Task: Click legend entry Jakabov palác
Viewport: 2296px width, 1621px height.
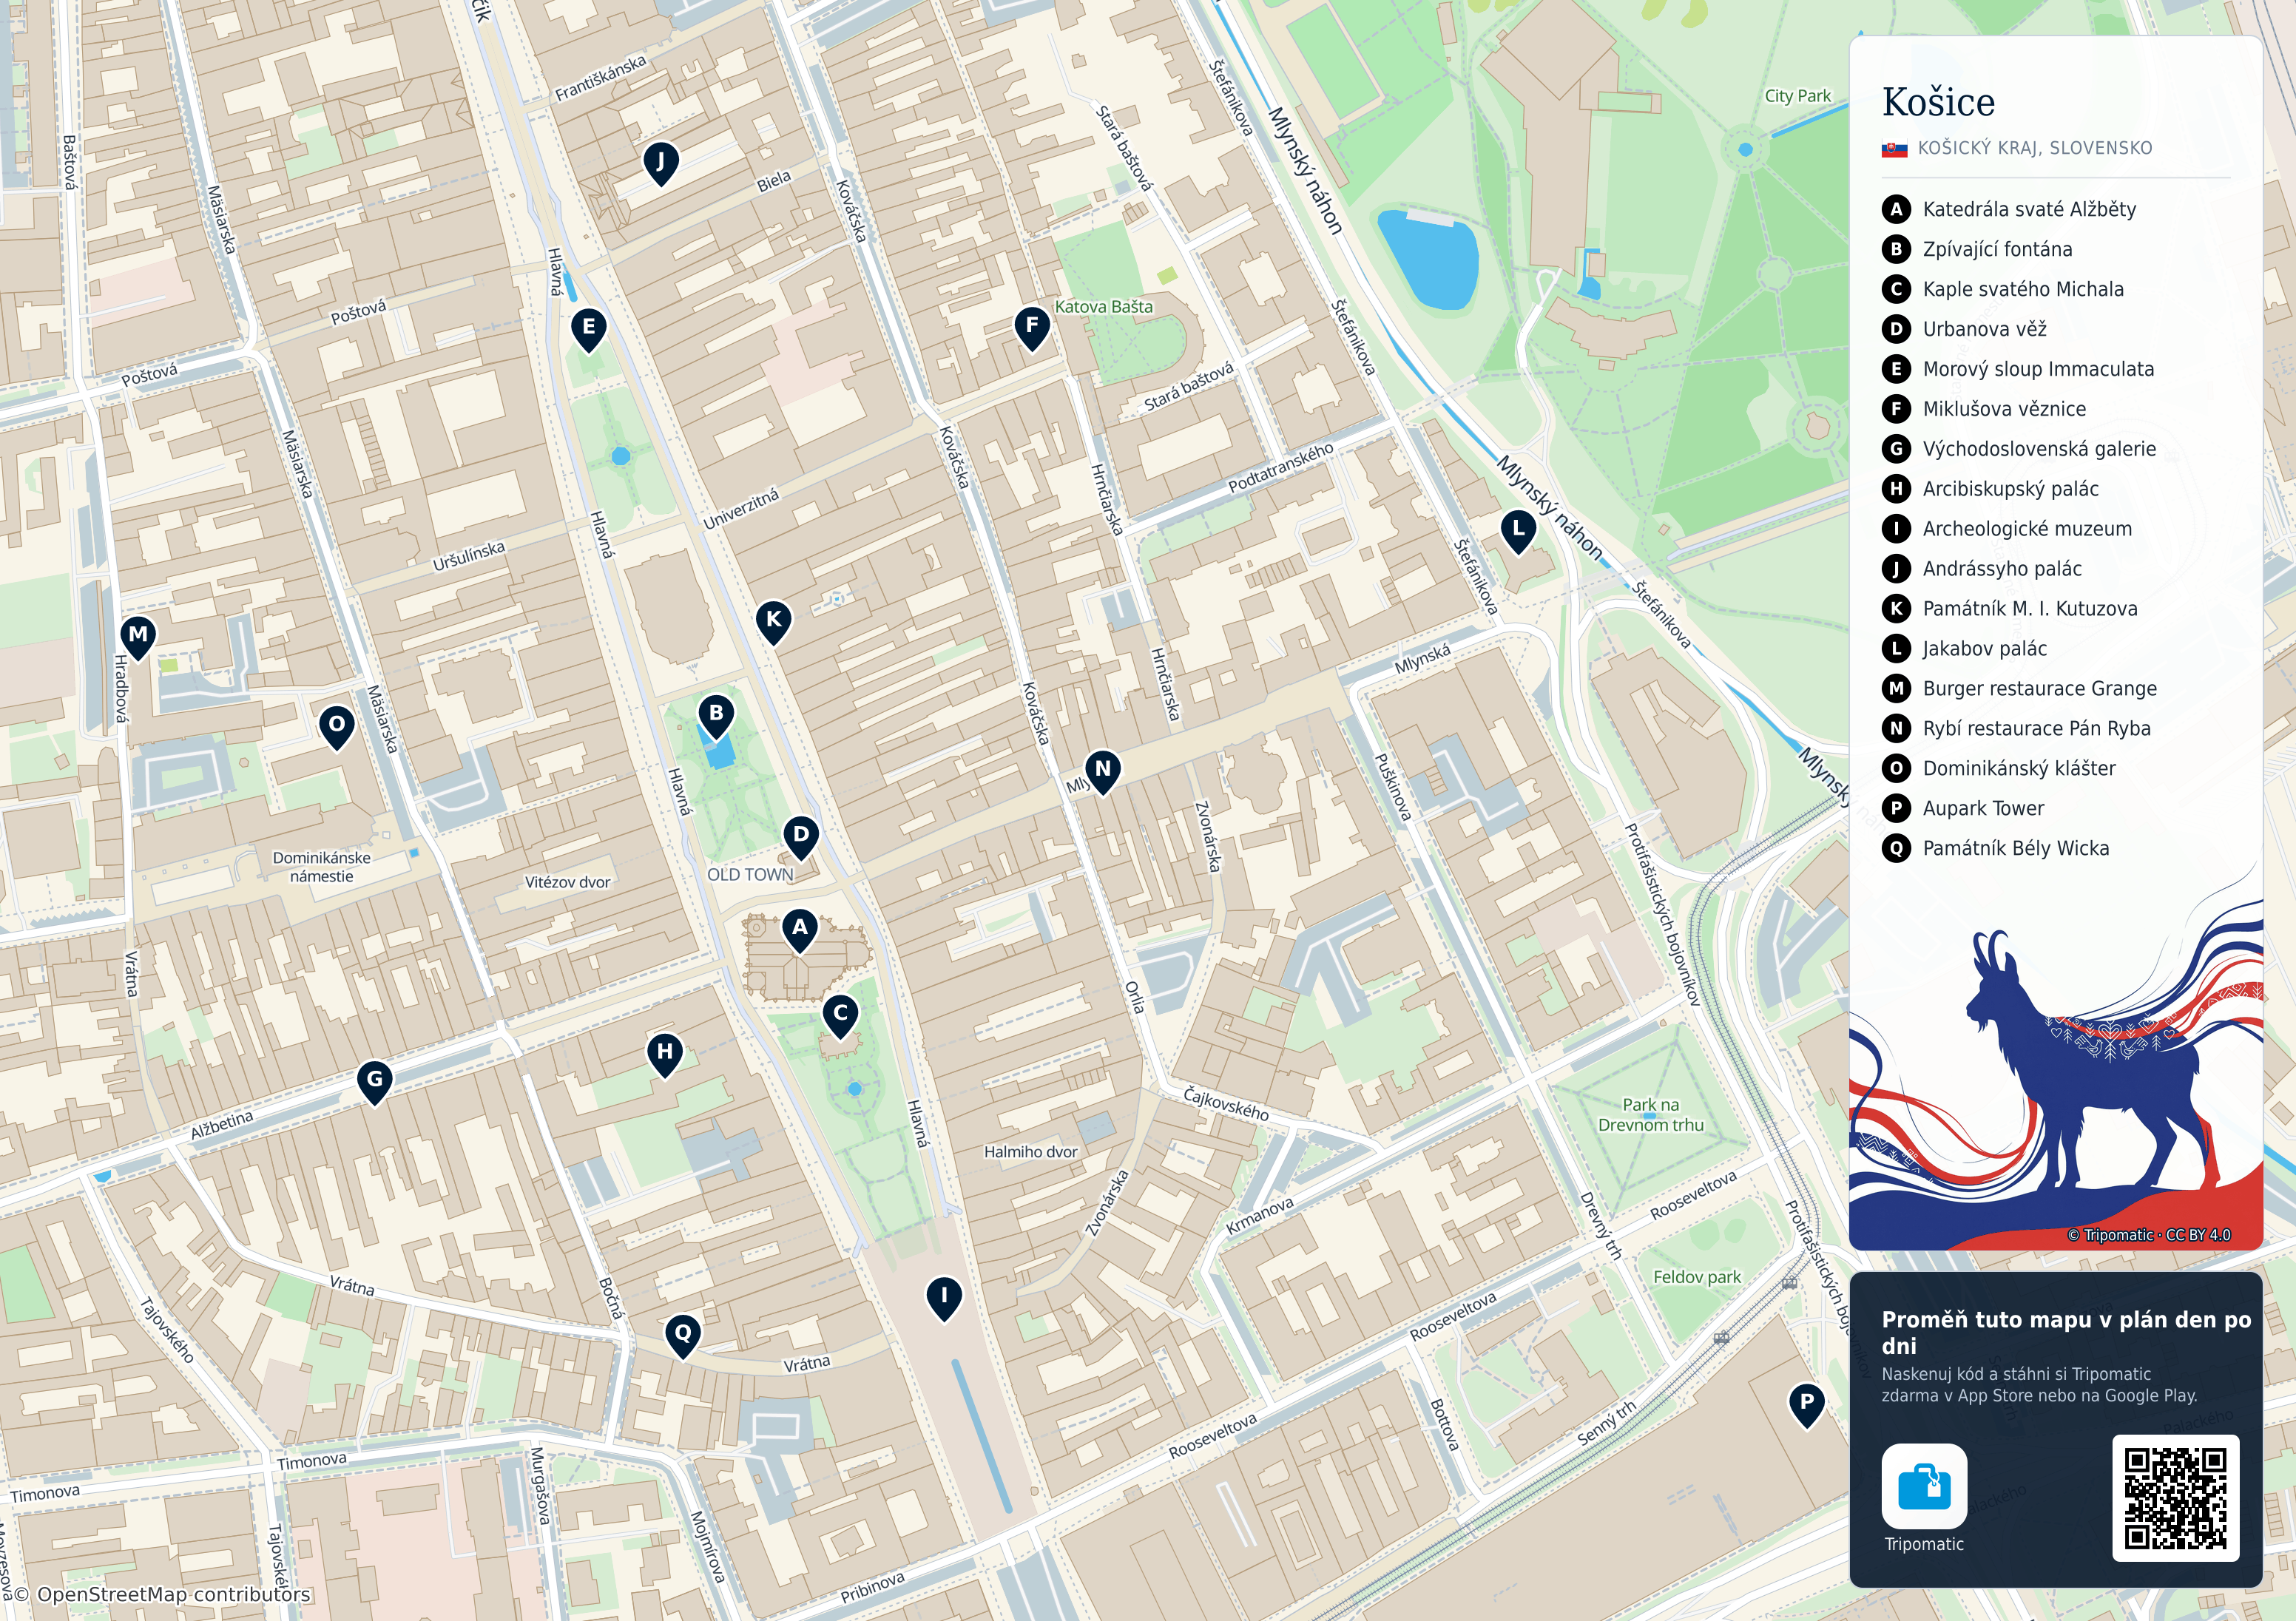Action: (x=1965, y=649)
